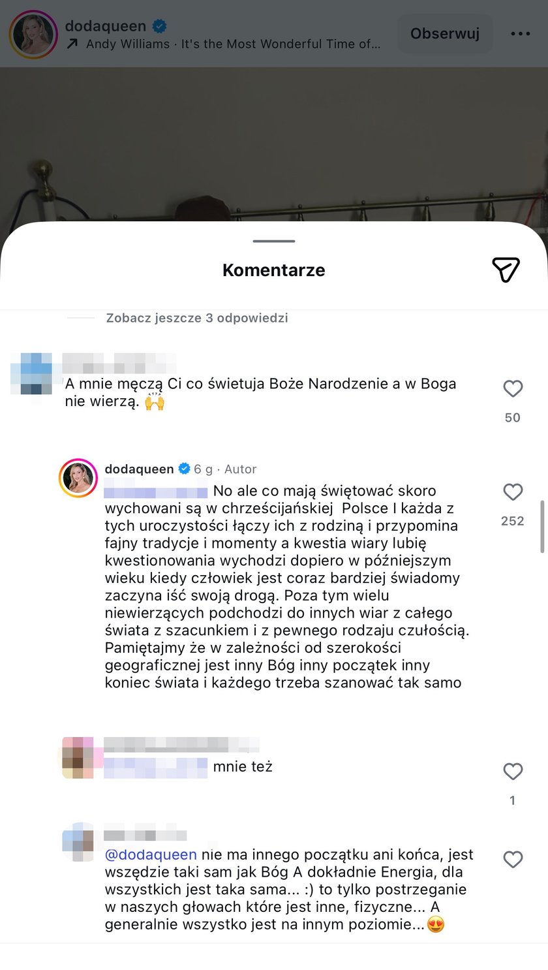This screenshot has width=548, height=970.
Task: Click the comments scrollbar thumb
Action: pyautogui.click(x=542, y=526)
